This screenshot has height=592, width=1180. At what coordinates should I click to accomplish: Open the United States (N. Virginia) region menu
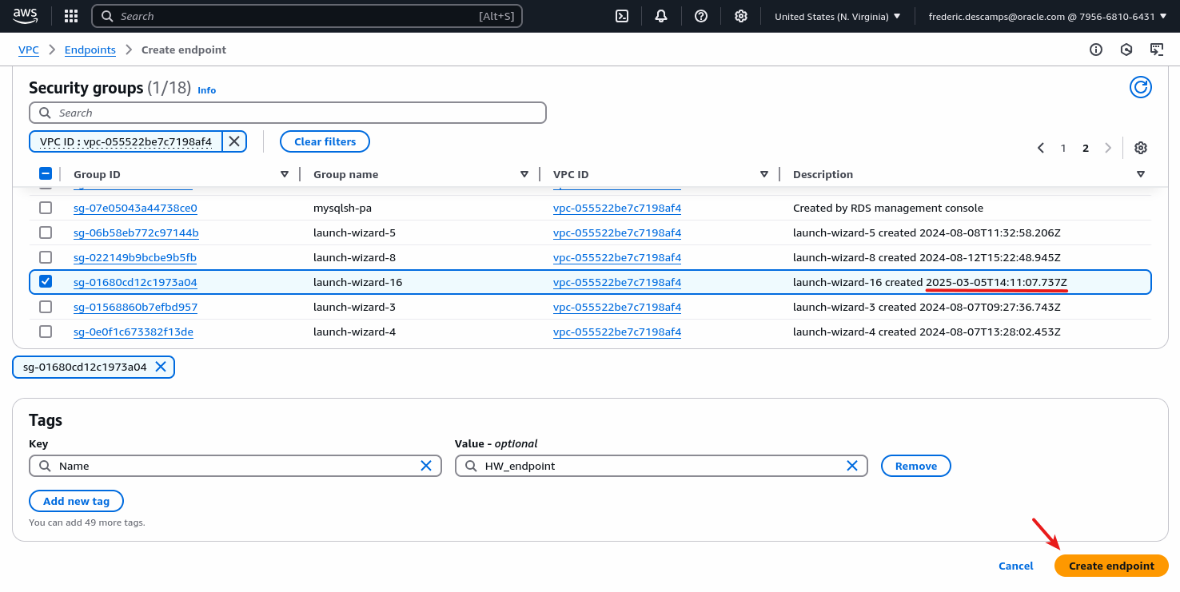[836, 15]
